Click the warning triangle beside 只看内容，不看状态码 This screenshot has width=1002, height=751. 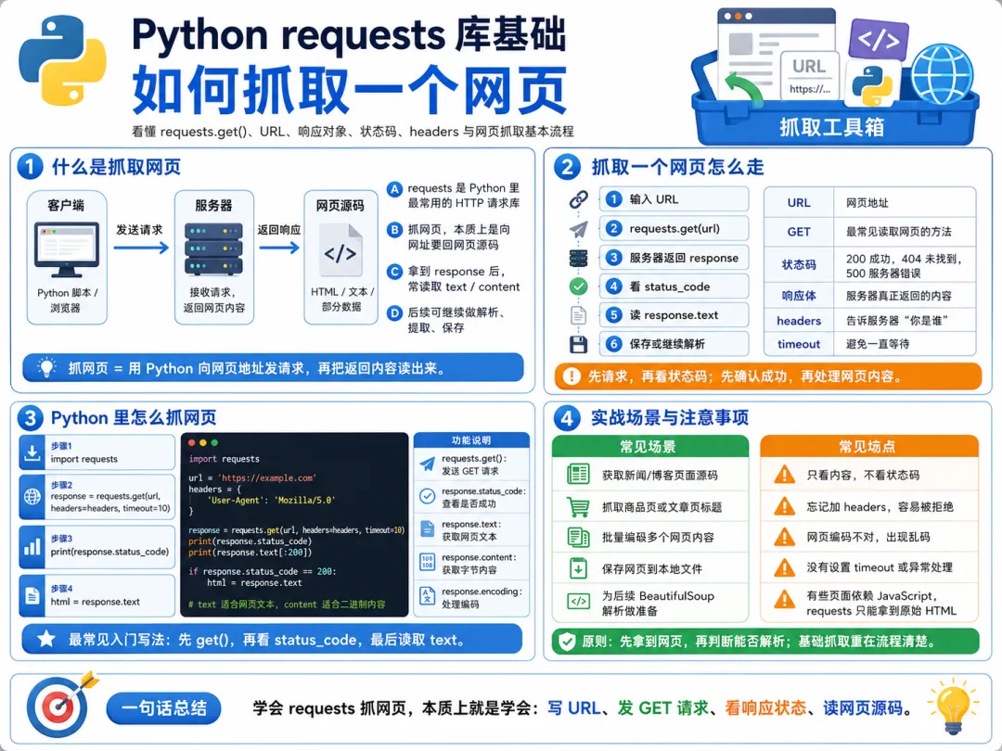tap(784, 475)
